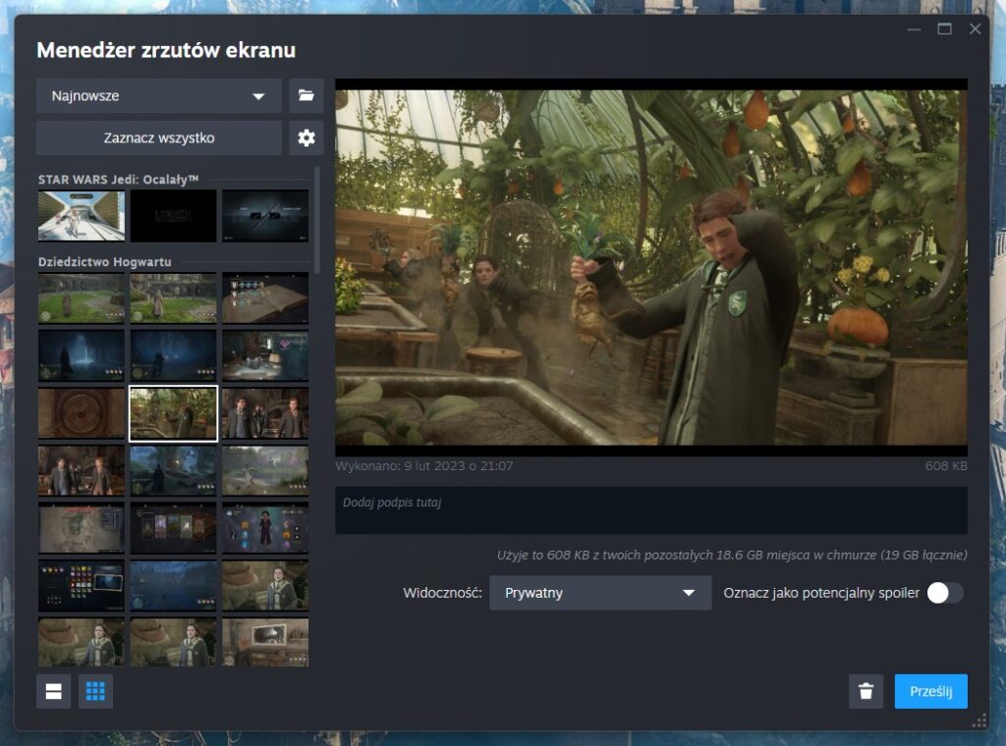This screenshot has height=746, width=1006.
Task: Click the Zaznacz wszystko button
Action: click(x=158, y=137)
